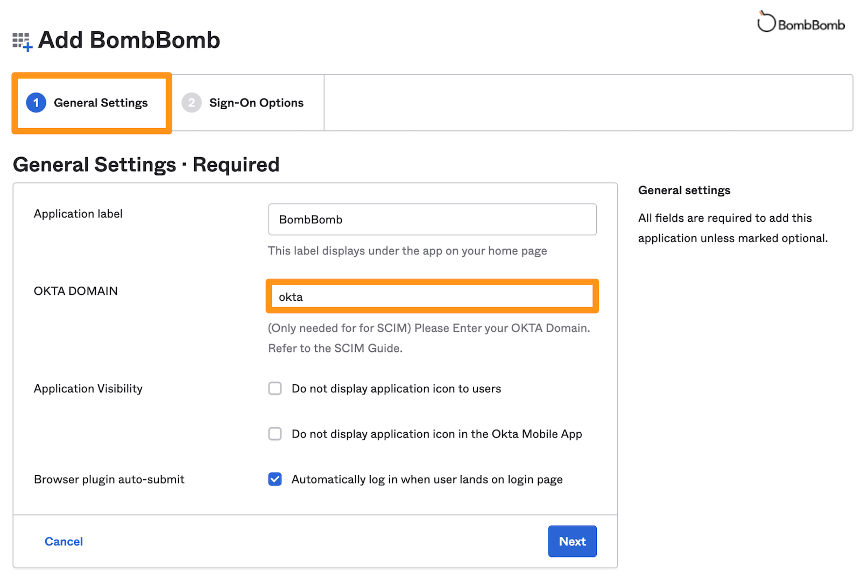Click the 'This label displays under the app' hint
The height and width of the screenshot is (580, 861).
tap(407, 251)
